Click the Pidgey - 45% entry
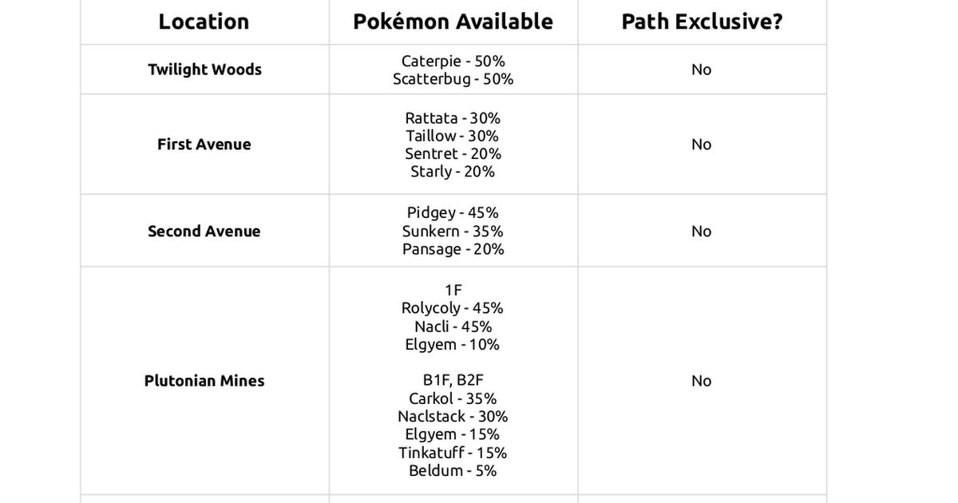This screenshot has width=958, height=503. (x=453, y=213)
